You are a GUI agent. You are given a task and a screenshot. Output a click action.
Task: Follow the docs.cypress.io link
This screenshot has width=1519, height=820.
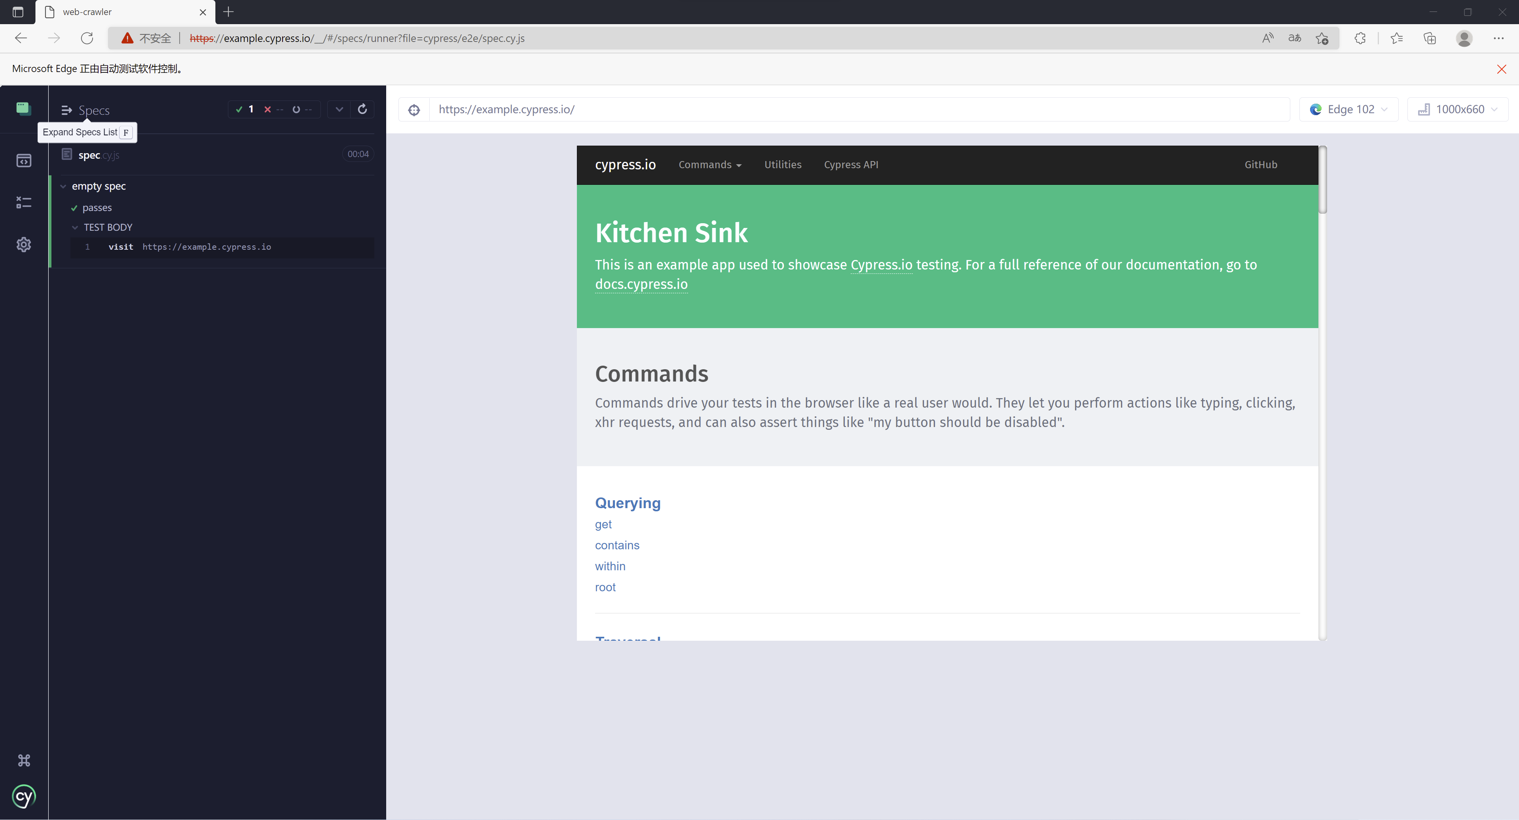641,284
